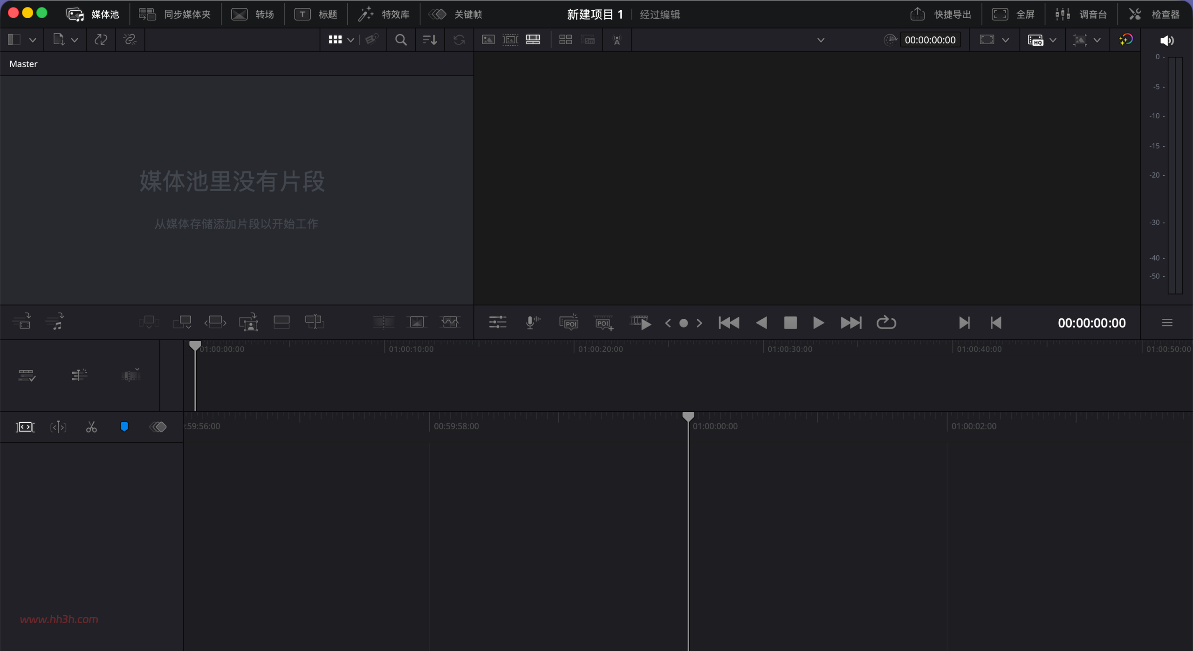
Task: Switch to the 同步媒体夹 tab
Action: click(x=175, y=14)
